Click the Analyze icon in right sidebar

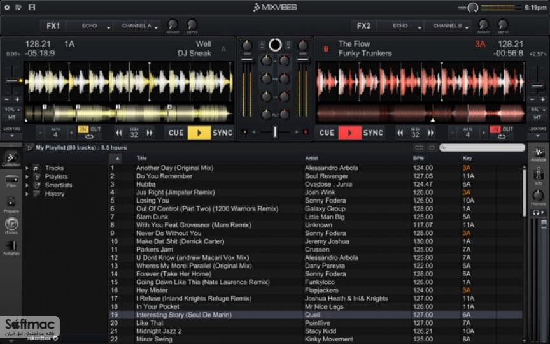(539, 154)
